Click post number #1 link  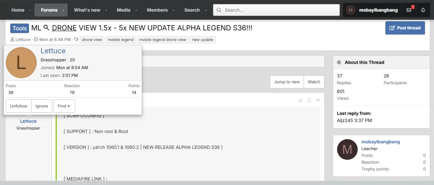(318, 100)
